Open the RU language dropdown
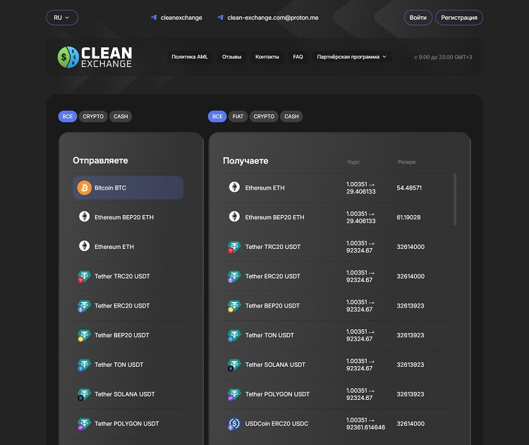The width and height of the screenshot is (529, 445). pyautogui.click(x=62, y=18)
